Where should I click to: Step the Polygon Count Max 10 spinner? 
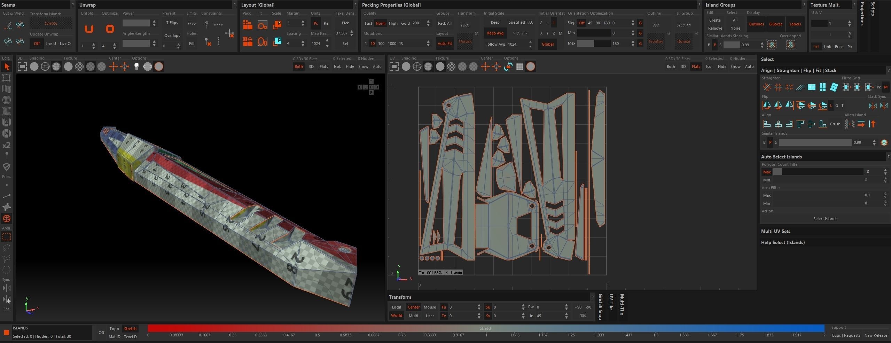point(885,172)
